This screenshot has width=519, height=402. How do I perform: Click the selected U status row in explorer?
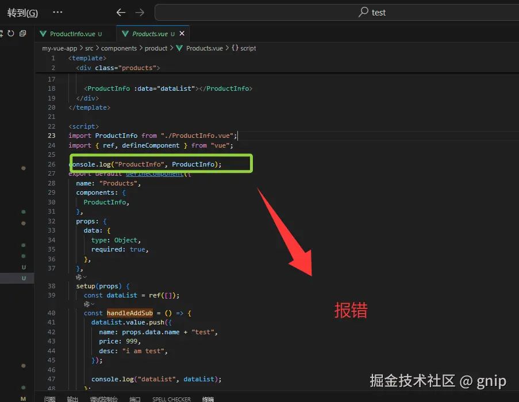click(17, 278)
